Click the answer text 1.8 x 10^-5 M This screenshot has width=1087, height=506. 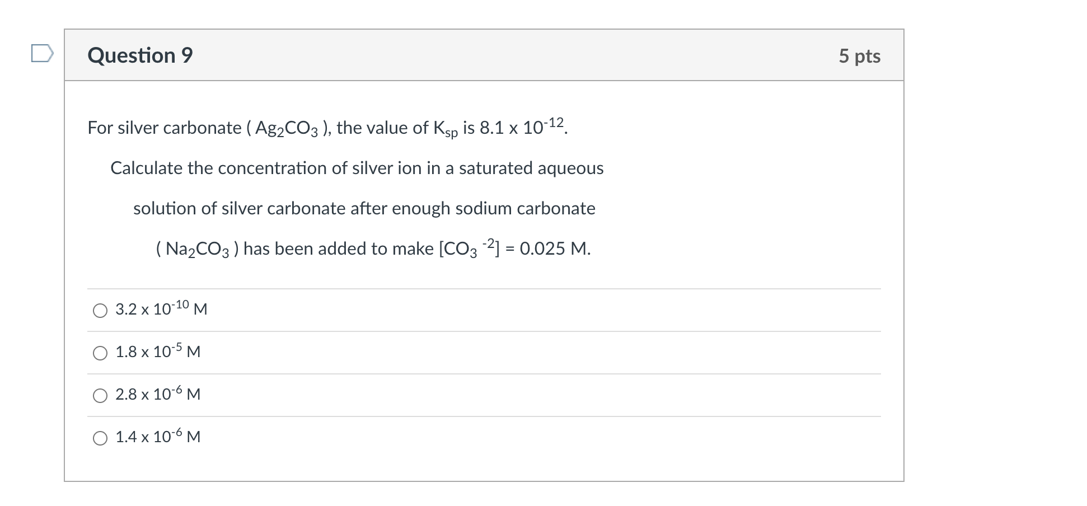point(158,351)
